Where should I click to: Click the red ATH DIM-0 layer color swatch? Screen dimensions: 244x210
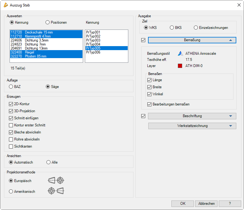(x=180, y=66)
